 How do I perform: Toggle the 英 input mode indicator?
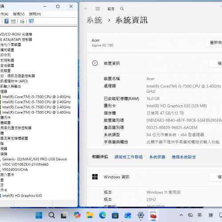click(199, 215)
